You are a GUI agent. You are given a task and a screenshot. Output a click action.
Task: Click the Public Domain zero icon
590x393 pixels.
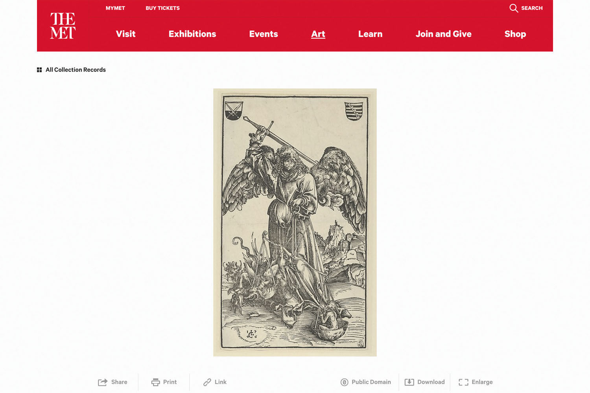(345, 382)
